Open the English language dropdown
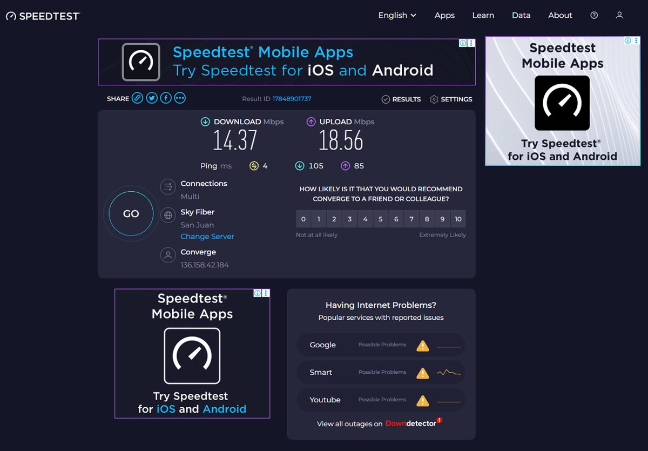The height and width of the screenshot is (451, 648). click(x=397, y=15)
